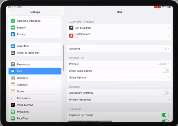Open the Accounts chevron showing 2
The image size is (178, 126).
tap(168, 49)
